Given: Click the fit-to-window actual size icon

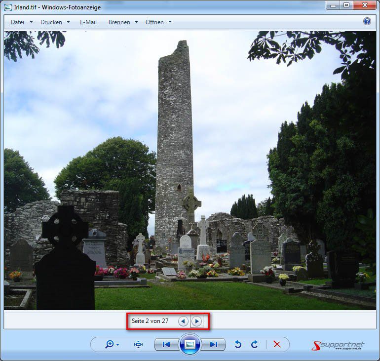Looking at the screenshot, I should click(x=138, y=345).
